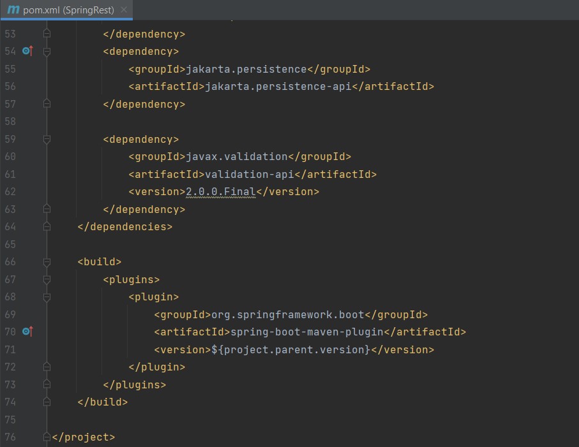Close the pom.xml editor tab
Viewport: 579px width, 447px height.
point(124,10)
